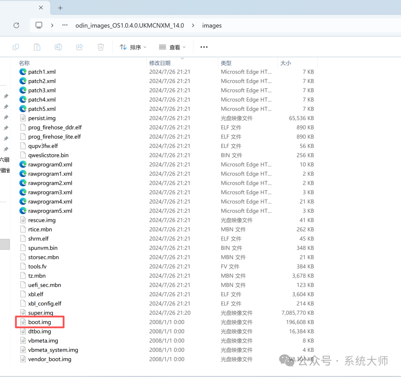
Task: Sort by the 名称 column header
Action: [x=25, y=63]
